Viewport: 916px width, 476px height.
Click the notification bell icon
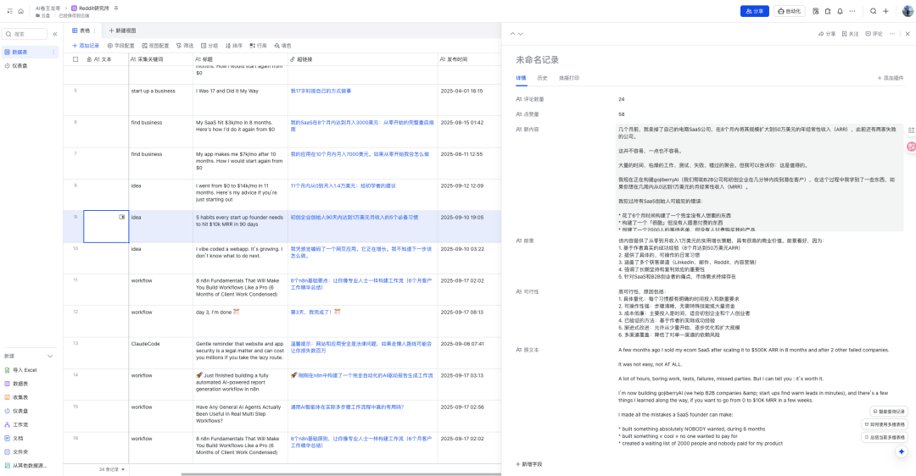tap(840, 11)
